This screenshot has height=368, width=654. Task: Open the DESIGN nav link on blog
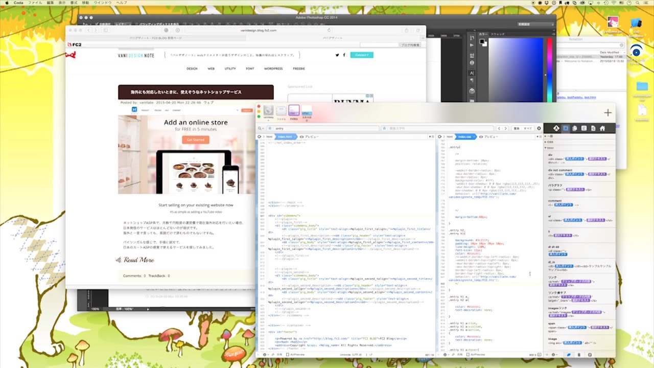(x=192, y=68)
